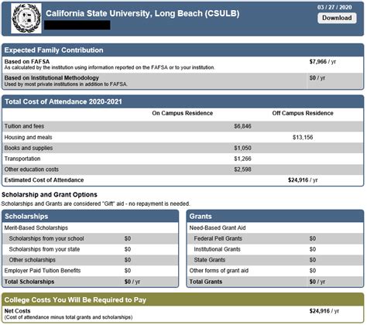
Task: Click the $24,916 / yr Net Costs amount
Action: click(324, 311)
